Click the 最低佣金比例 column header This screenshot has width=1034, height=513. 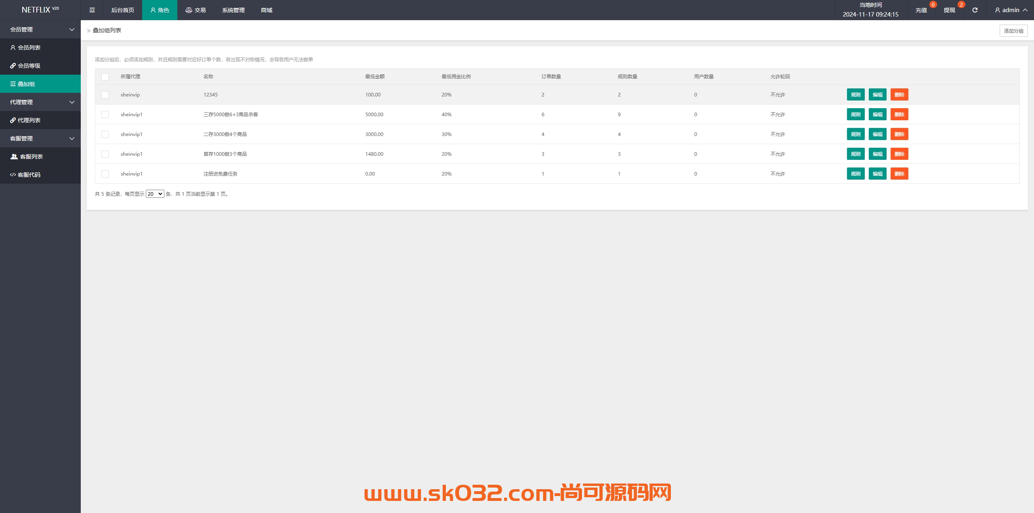[x=456, y=77]
